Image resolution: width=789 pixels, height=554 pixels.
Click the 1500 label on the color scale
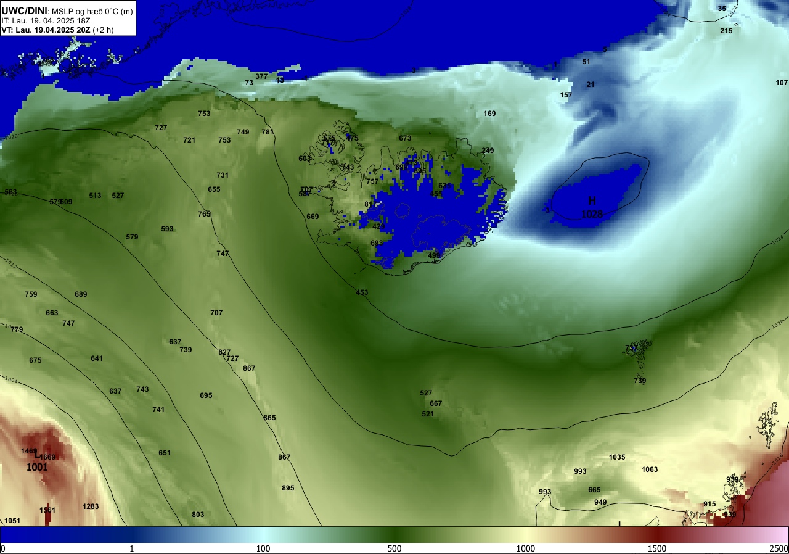point(657,548)
